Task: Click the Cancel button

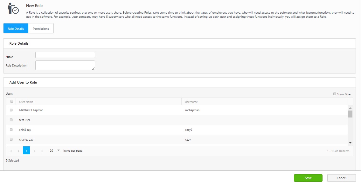Action: pos(341,178)
